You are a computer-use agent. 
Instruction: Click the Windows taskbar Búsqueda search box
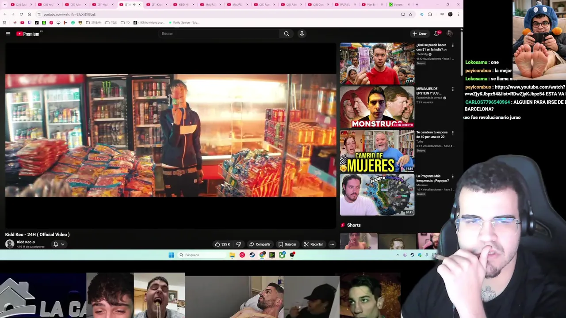202,255
